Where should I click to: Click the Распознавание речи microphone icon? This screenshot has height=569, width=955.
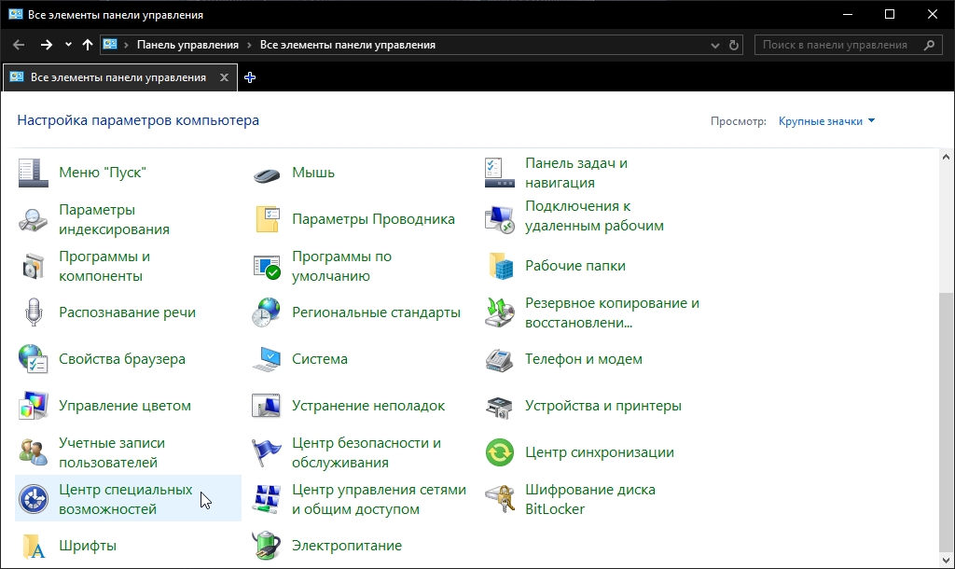[x=35, y=313]
